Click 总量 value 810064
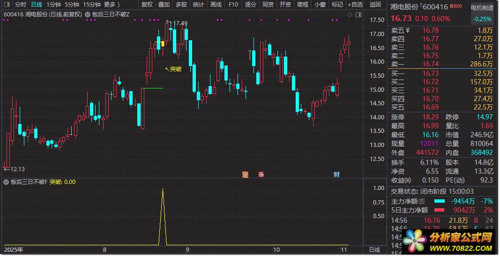The image size is (500, 256). coord(482,144)
